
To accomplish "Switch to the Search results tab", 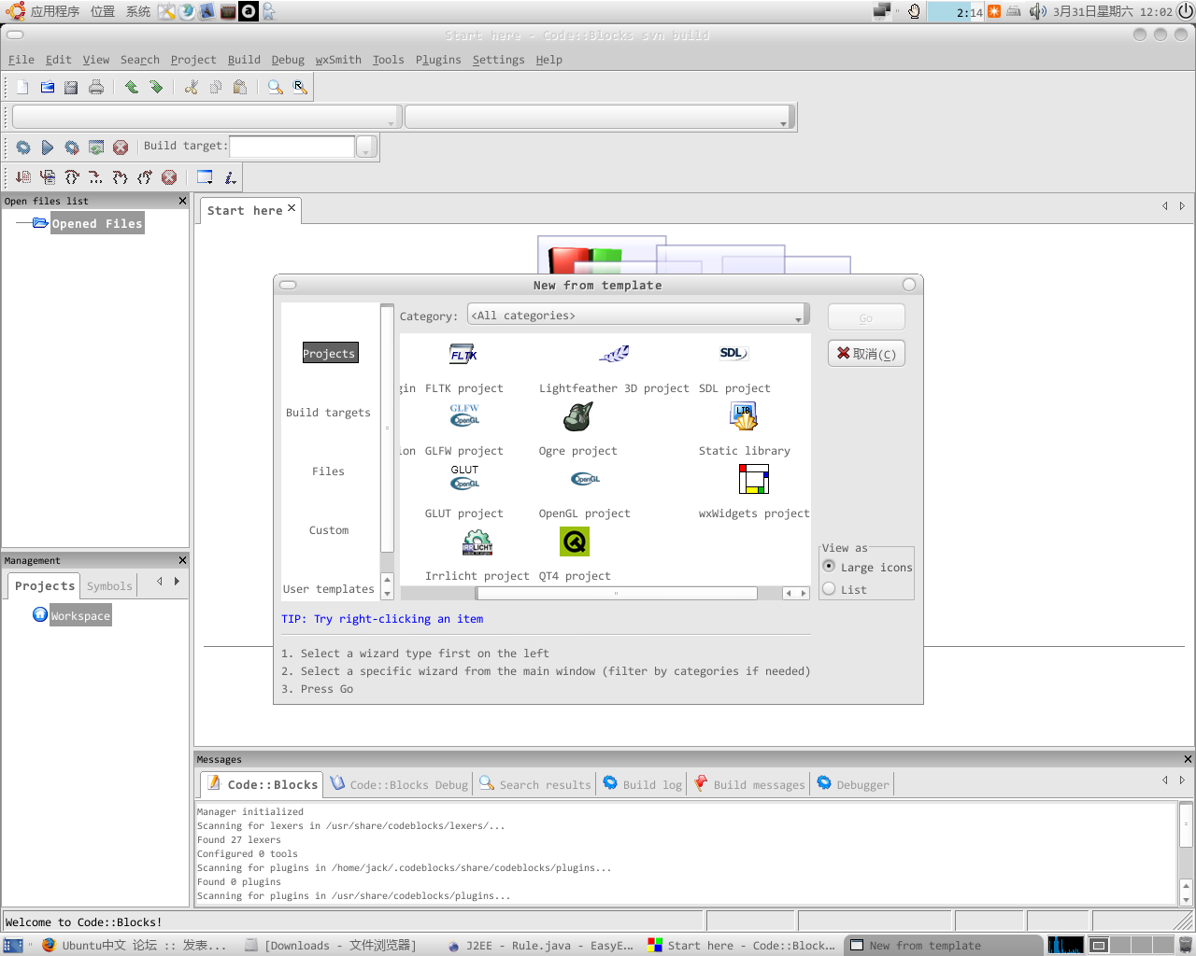I will coord(535,784).
